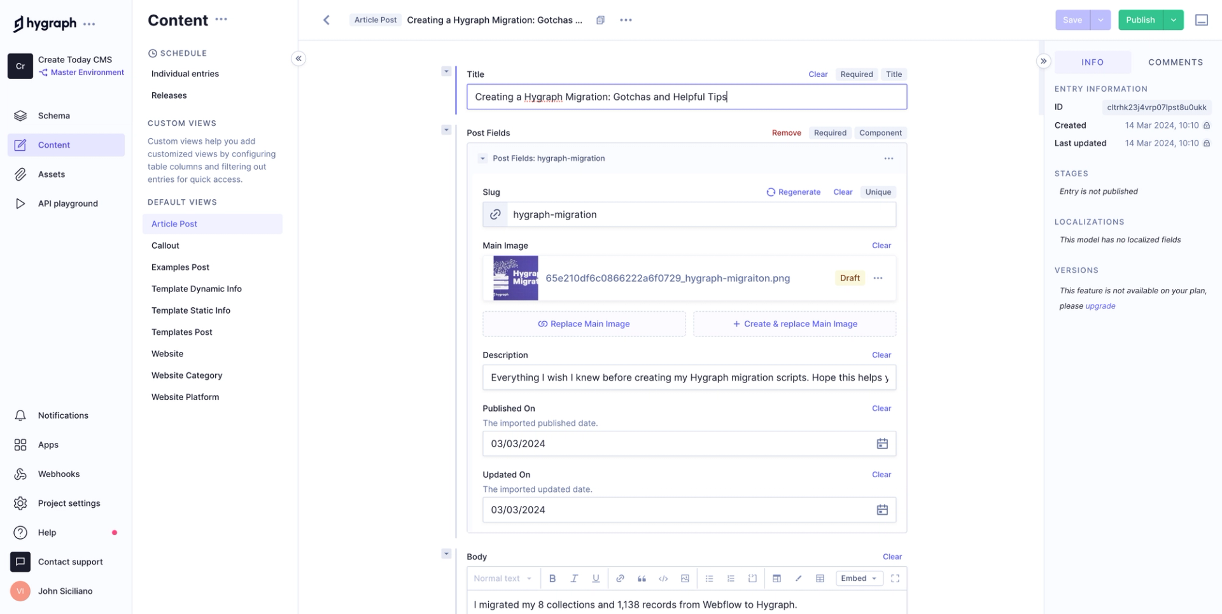1222x614 pixels.
Task: Toggle bold formatting in Body toolbar
Action: (x=552, y=578)
